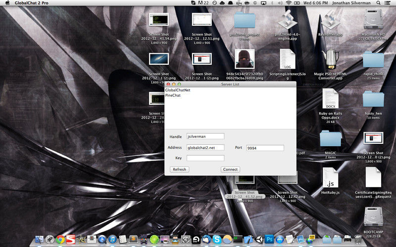Select psd2html-4.0-engine.app icon
The image size is (396, 247).
click(x=288, y=20)
